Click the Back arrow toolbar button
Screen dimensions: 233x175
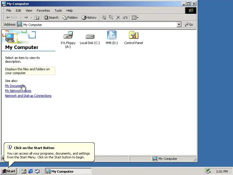pos(12,17)
